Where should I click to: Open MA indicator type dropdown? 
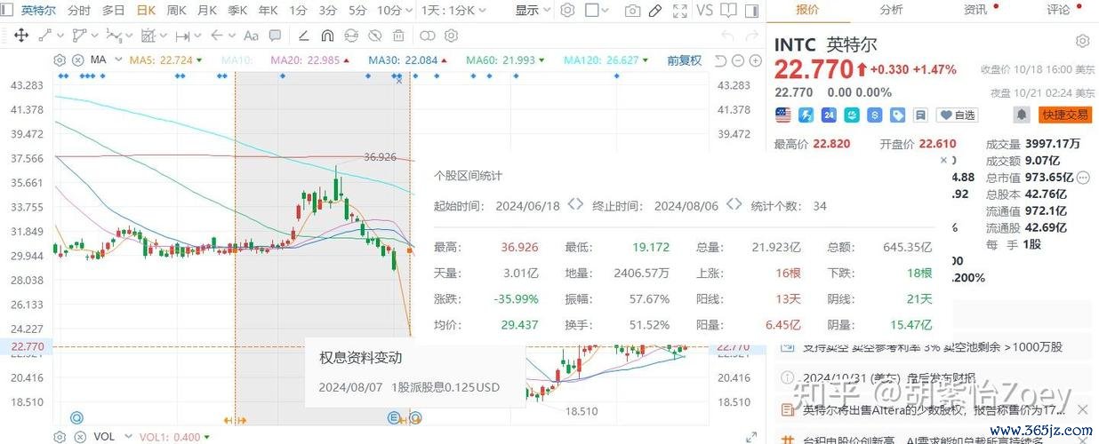pos(117,59)
